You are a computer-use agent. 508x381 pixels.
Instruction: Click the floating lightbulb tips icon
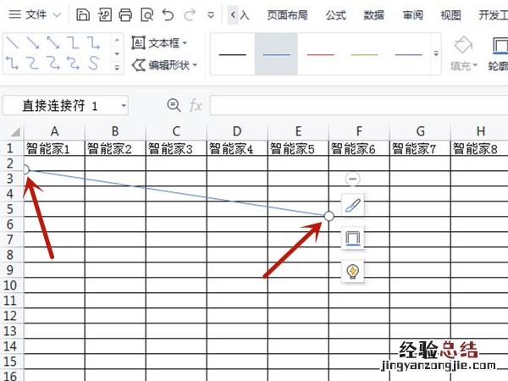point(353,271)
